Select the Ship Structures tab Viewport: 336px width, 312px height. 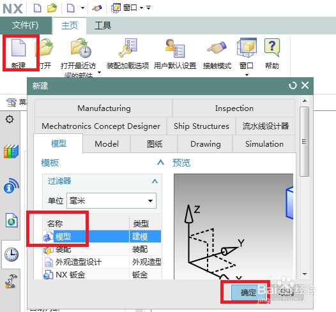tap(201, 126)
